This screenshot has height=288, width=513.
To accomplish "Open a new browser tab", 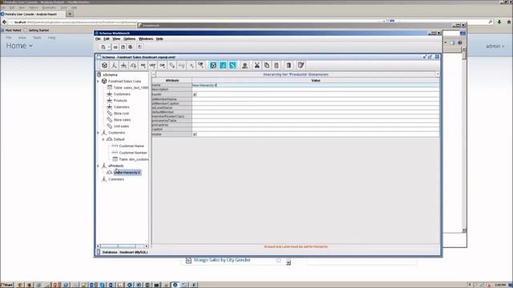I will 70,14.
